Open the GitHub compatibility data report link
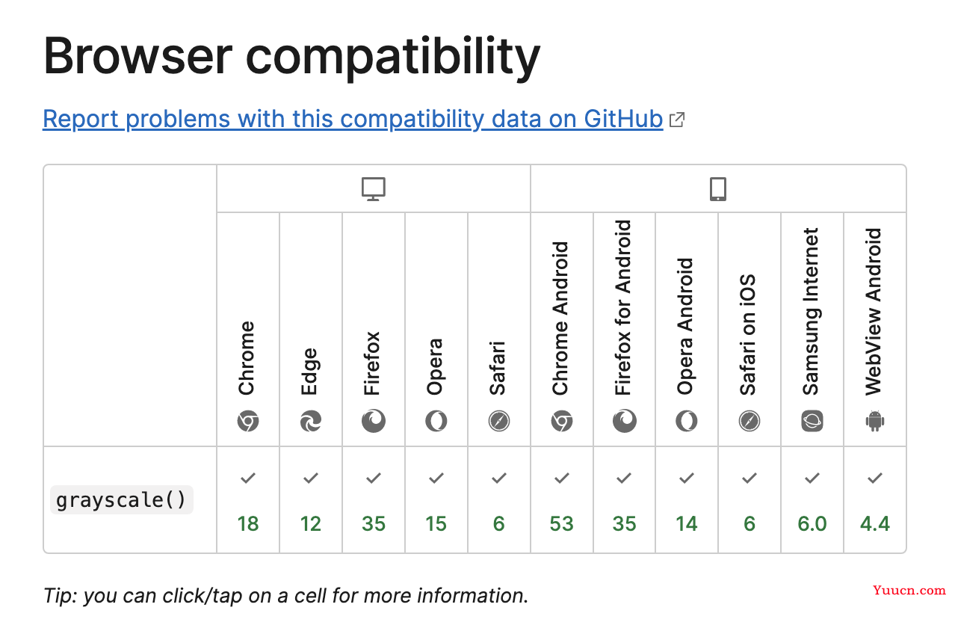Viewport: 955px width, 631px height. tap(353, 119)
